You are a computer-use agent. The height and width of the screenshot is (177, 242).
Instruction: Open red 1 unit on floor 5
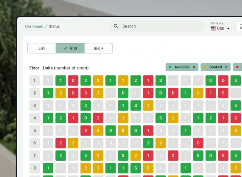[148, 130]
